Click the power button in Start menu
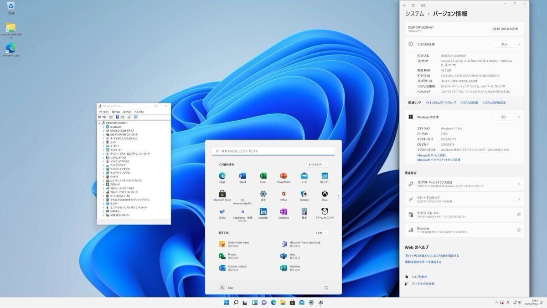This screenshot has height=308, width=547. [x=326, y=288]
